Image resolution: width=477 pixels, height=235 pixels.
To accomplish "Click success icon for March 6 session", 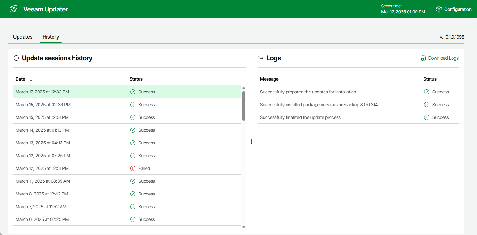I will tap(133, 219).
